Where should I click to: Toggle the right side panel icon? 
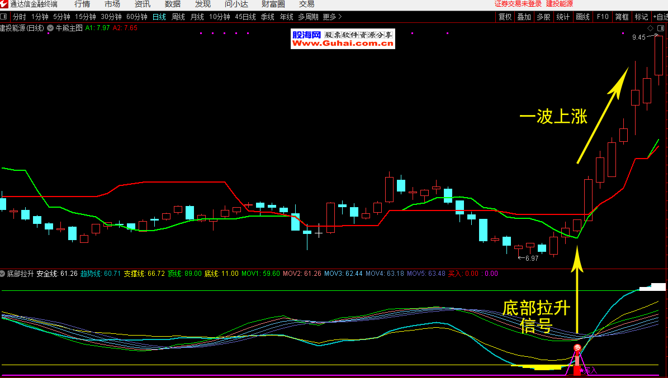661,28
